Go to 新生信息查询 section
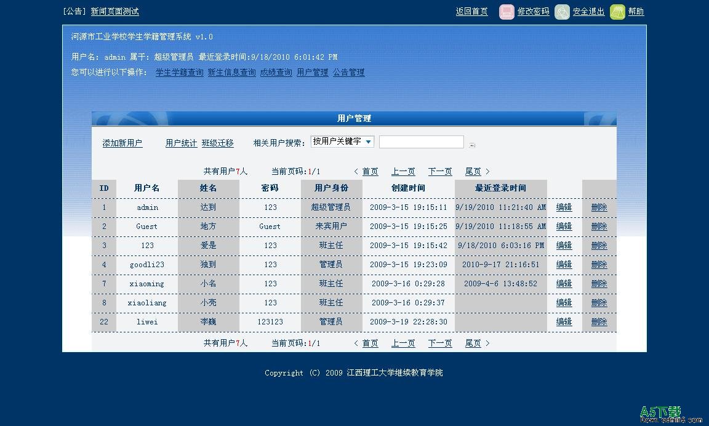 [x=231, y=73]
